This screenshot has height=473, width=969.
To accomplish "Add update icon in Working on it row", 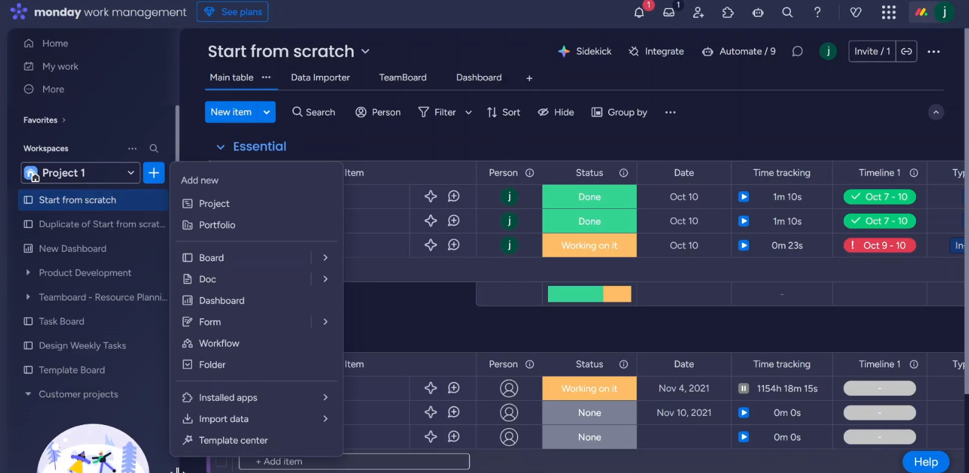I will (x=454, y=245).
